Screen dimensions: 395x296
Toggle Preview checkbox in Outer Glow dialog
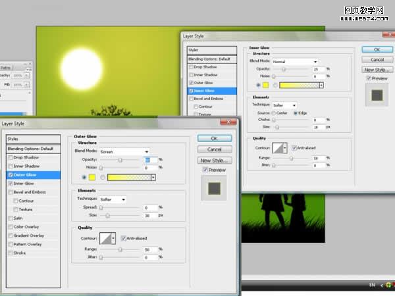[205, 170]
